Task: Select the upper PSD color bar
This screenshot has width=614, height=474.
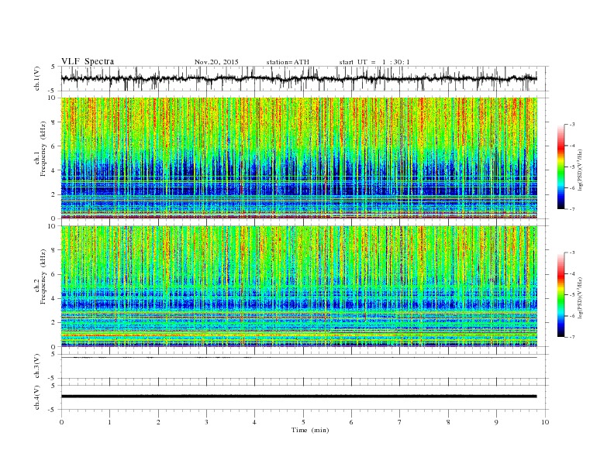Action: [561, 167]
